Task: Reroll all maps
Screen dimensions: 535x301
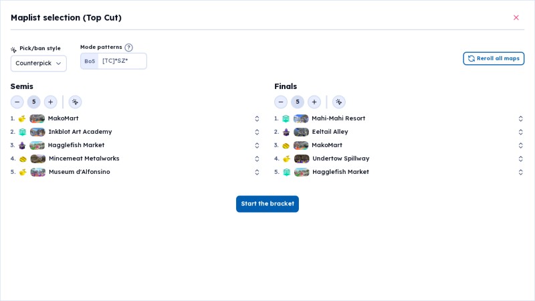Action: tap(494, 58)
